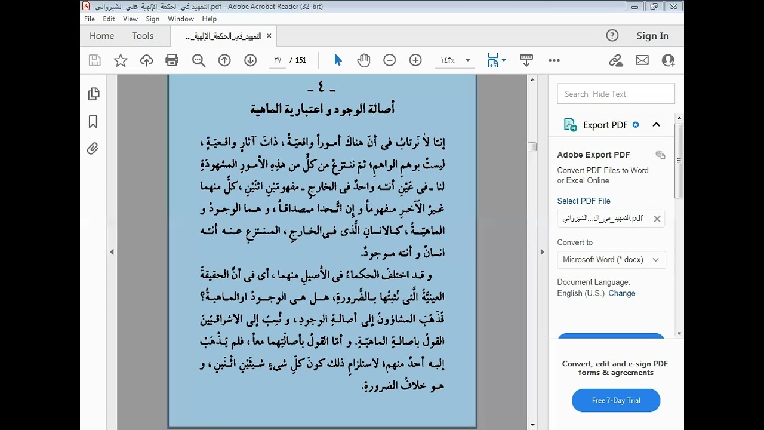This screenshot has height=430, width=764.
Task: Open the Window menu
Action: 181,19
